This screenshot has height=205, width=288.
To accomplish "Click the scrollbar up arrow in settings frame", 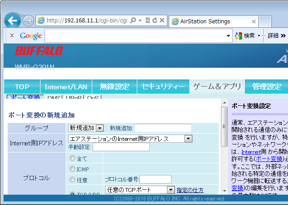I will click(225, 103).
